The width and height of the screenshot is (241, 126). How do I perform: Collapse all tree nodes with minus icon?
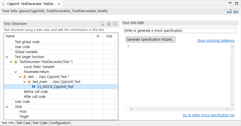(x=115, y=24)
